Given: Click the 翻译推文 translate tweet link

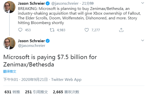Looking at the screenshot, I should pyautogui.click(x=10, y=71).
